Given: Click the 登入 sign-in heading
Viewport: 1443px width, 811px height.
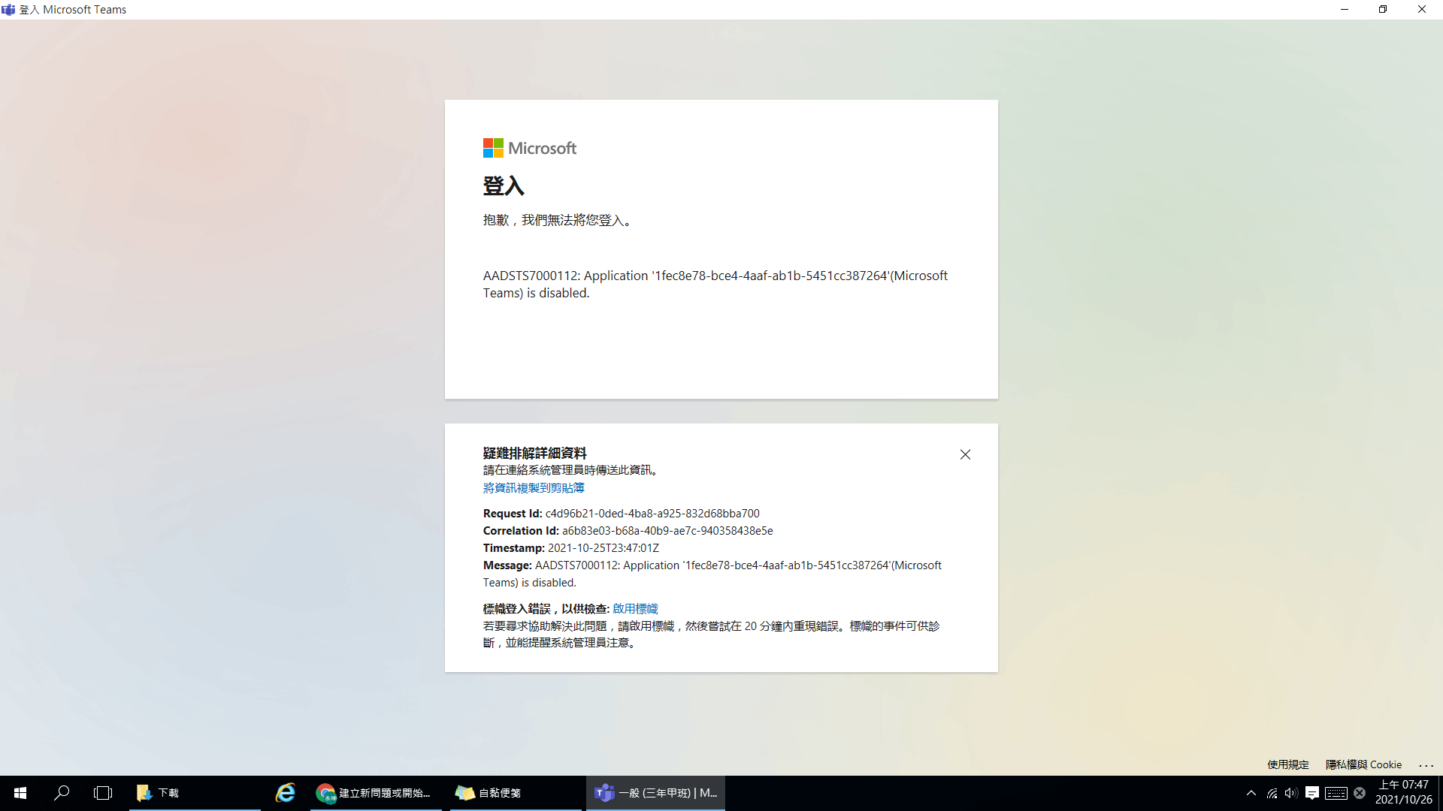Looking at the screenshot, I should click(504, 186).
